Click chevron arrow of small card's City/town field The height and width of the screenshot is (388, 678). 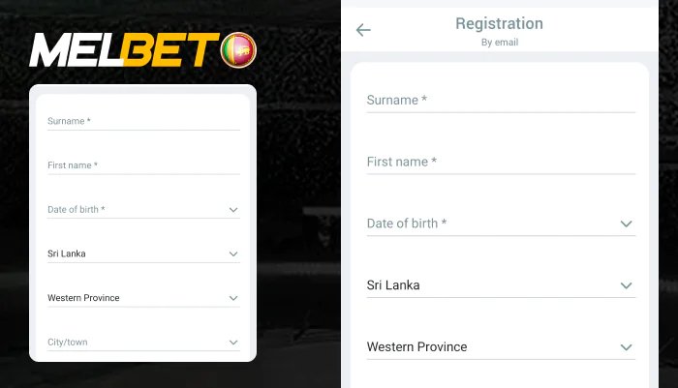click(x=233, y=343)
